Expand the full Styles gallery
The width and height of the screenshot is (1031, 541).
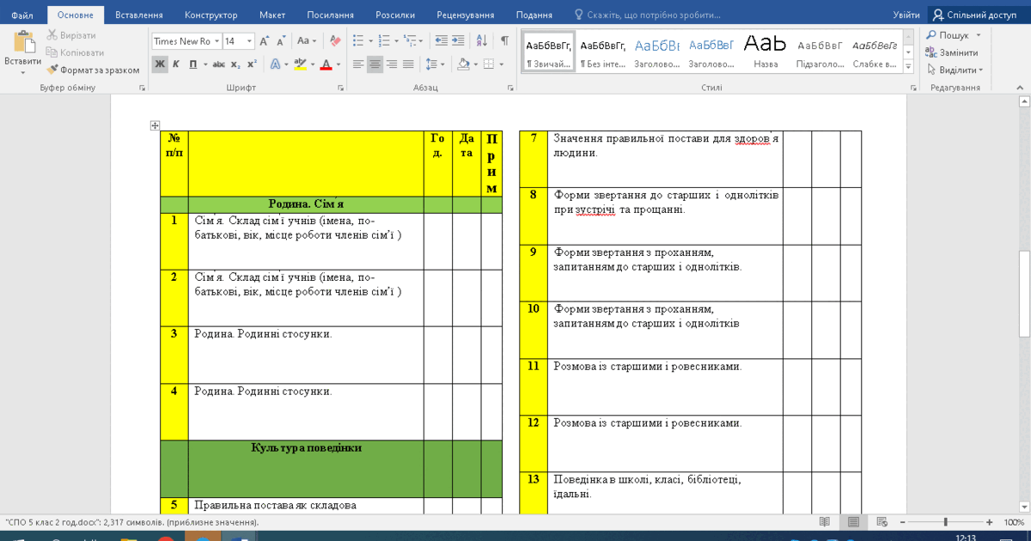point(910,65)
